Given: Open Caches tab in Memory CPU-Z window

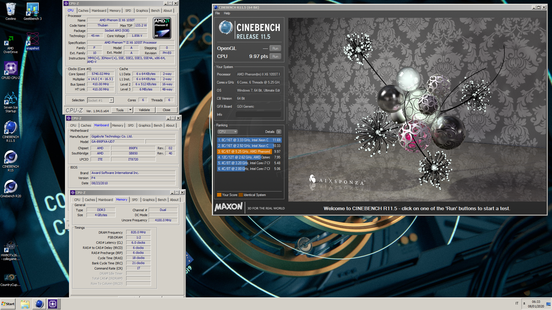Looking at the screenshot, I should (x=90, y=200).
